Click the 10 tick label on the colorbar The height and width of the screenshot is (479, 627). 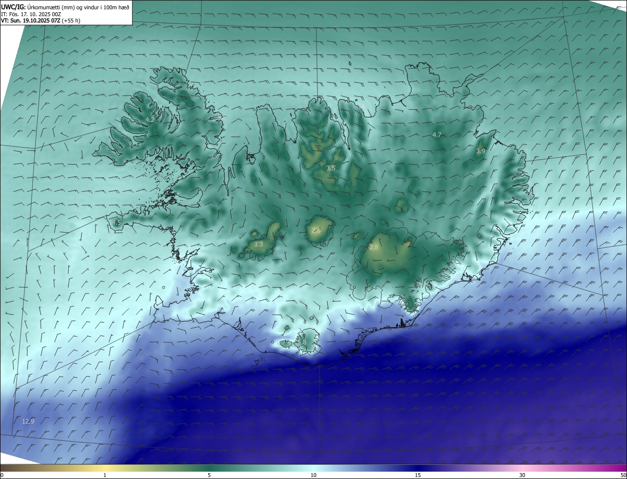point(313,475)
